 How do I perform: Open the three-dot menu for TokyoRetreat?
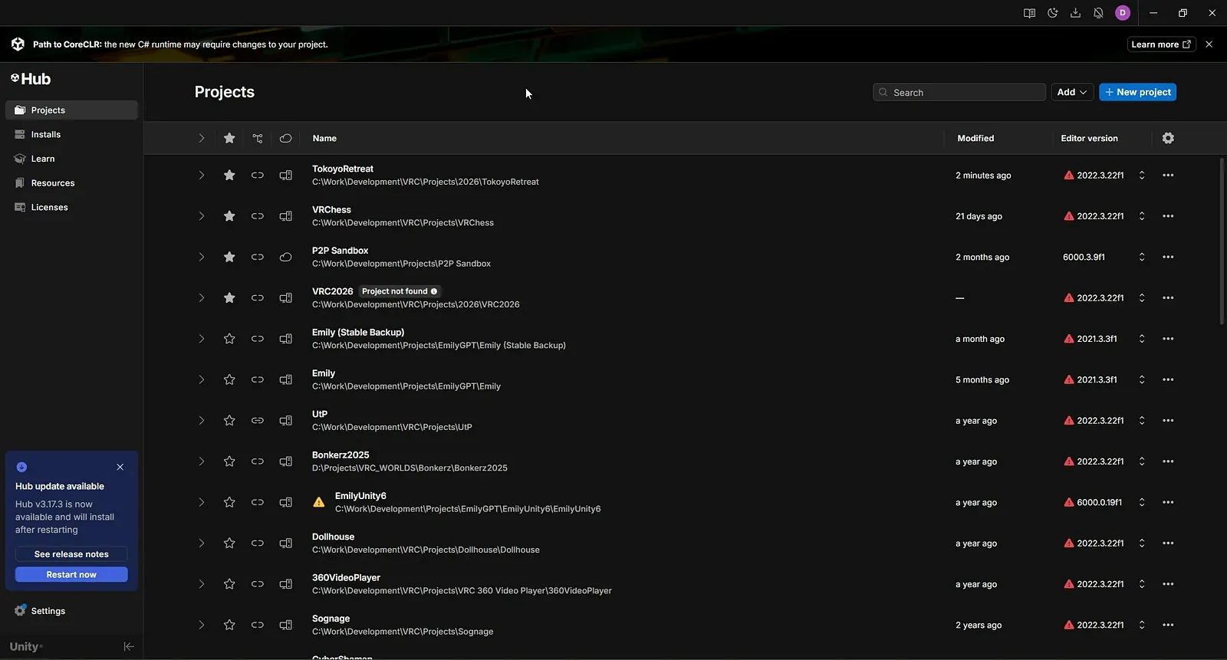coord(1168,176)
